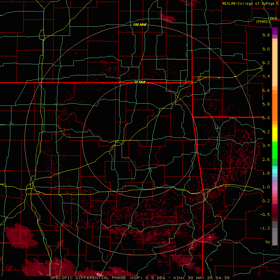Click the 8.2 value on color scale
Image resolution: width=280 pixels, height=280 pixels.
[x=266, y=63]
